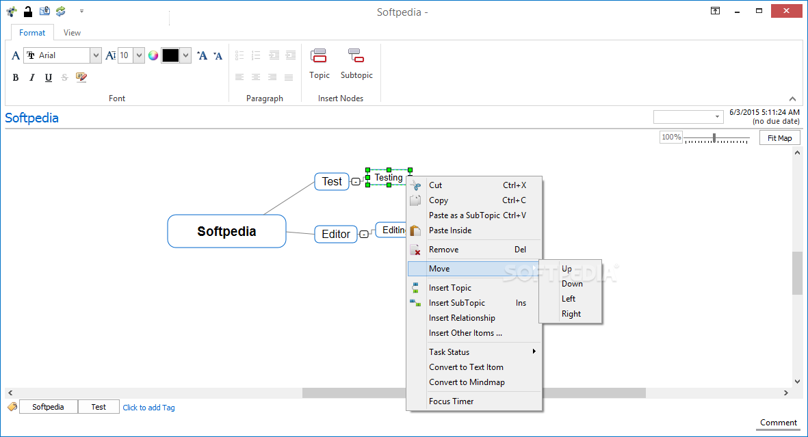Select the Test node in mindmap
The width and height of the screenshot is (808, 437).
point(332,181)
